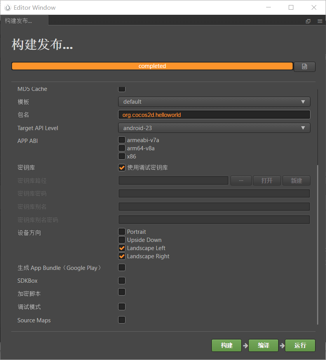Focus the 包名 package name field
The width and height of the screenshot is (326, 360).
pos(214,115)
